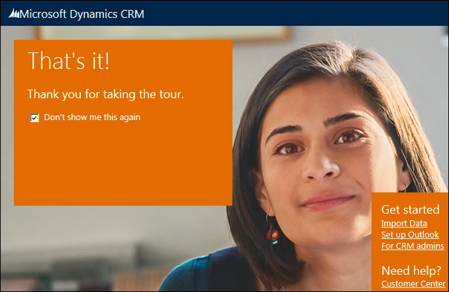
Task: Click the Get started heading
Action: 410,210
